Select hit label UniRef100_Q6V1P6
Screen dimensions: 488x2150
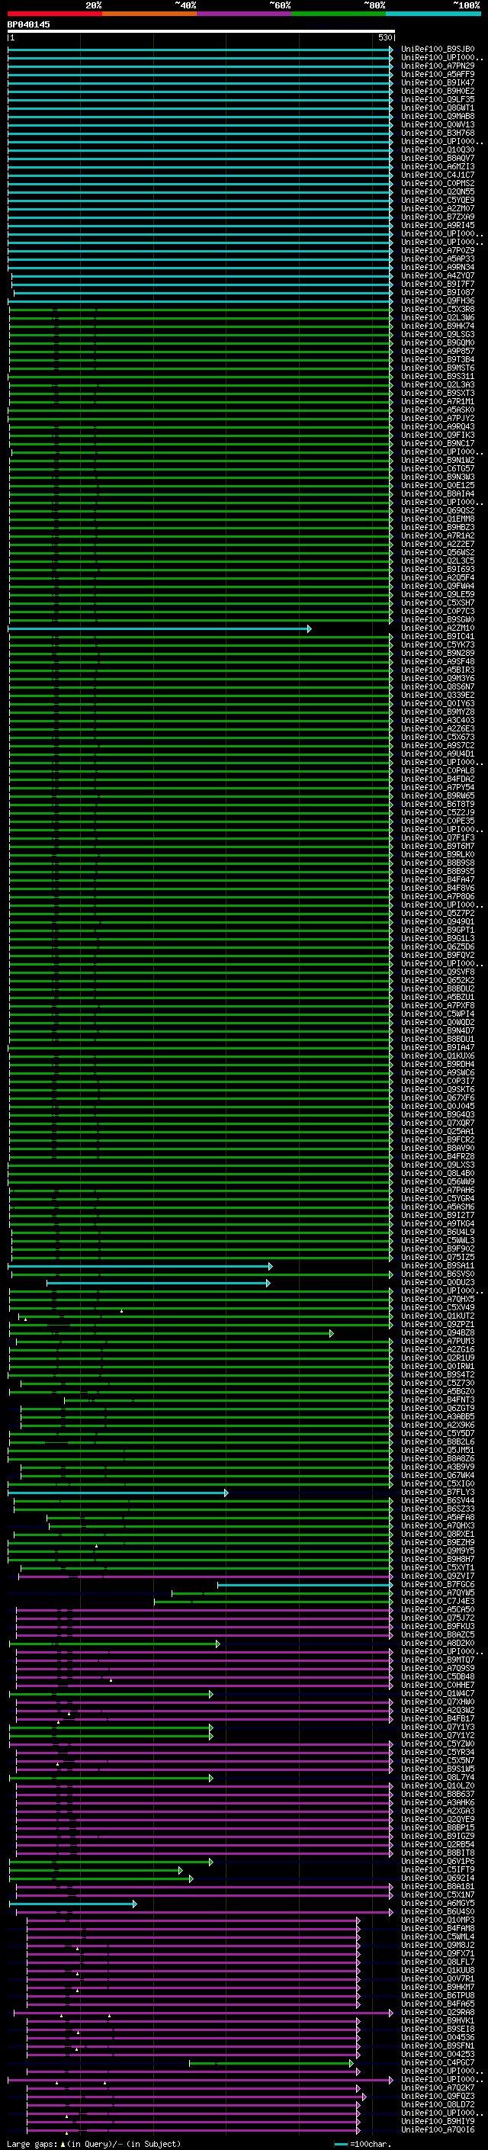(x=438, y=1861)
